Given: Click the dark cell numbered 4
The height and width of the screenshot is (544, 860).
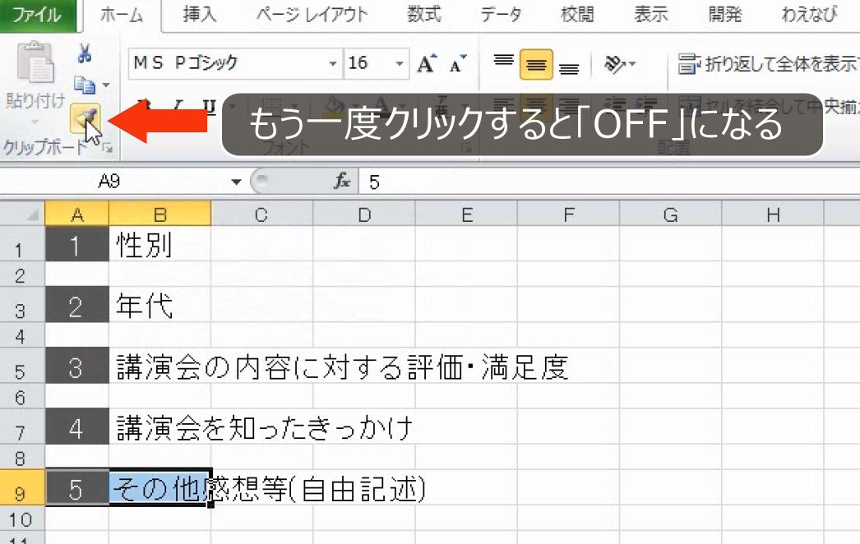Looking at the screenshot, I should pyautogui.click(x=76, y=426).
